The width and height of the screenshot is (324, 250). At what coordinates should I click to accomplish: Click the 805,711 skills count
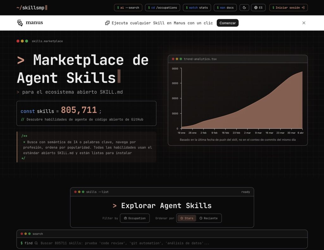(x=79, y=110)
